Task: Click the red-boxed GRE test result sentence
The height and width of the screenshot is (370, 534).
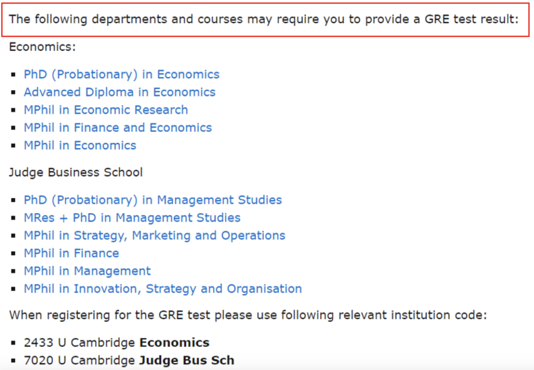Action: coord(264,19)
